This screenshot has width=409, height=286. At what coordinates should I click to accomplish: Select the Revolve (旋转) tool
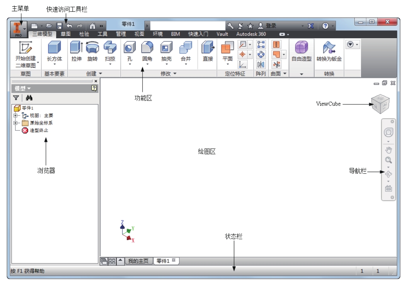(x=92, y=47)
